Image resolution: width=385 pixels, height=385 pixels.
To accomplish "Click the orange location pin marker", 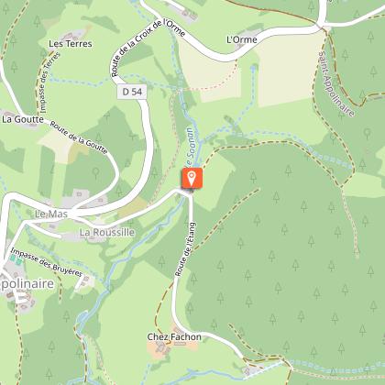I will tap(192, 178).
